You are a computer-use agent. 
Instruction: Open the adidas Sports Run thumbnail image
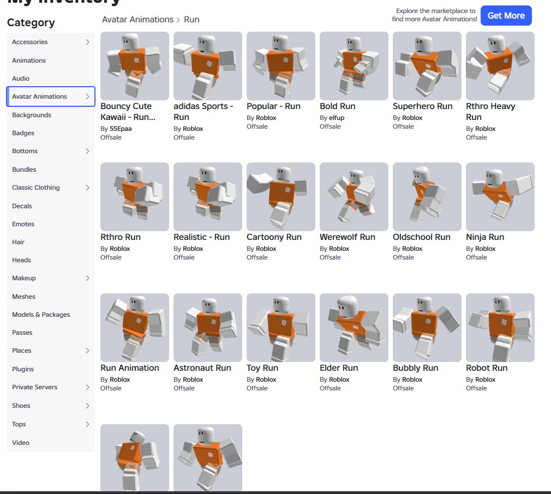click(208, 66)
